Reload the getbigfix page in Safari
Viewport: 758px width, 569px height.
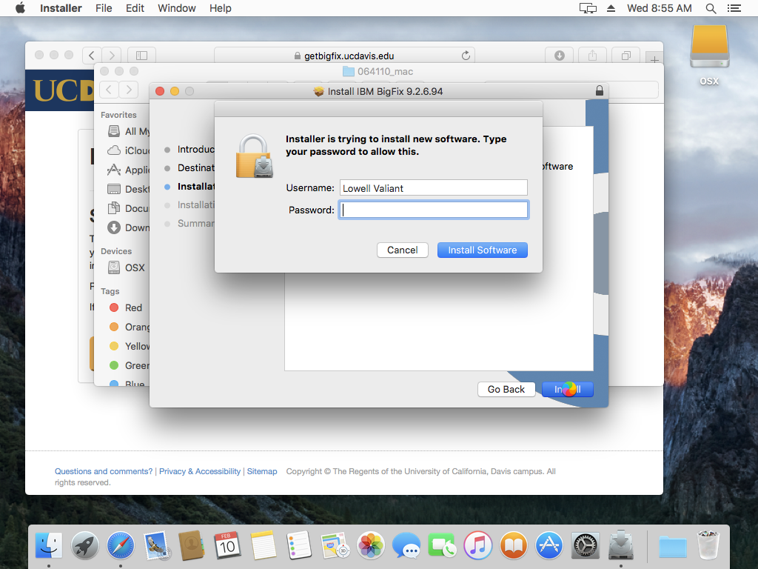(466, 56)
